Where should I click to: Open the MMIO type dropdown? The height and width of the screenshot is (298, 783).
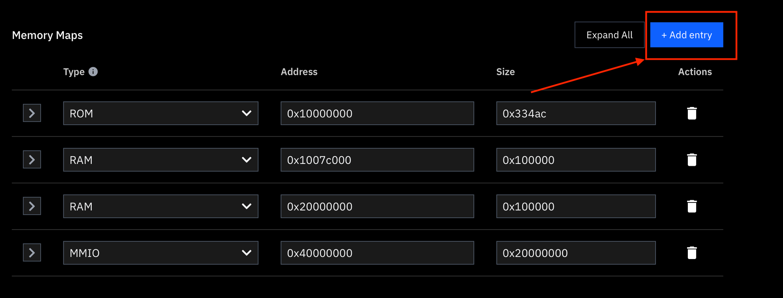(x=161, y=253)
